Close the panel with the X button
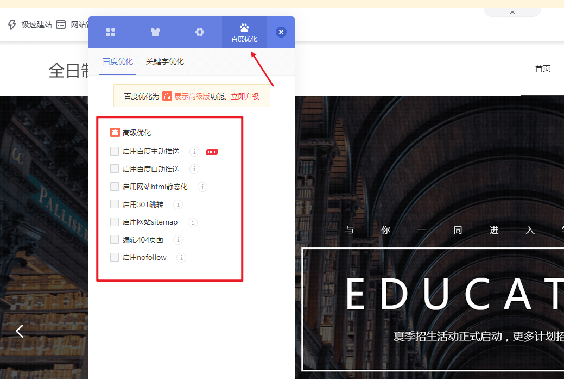The width and height of the screenshot is (564, 379). 281,32
